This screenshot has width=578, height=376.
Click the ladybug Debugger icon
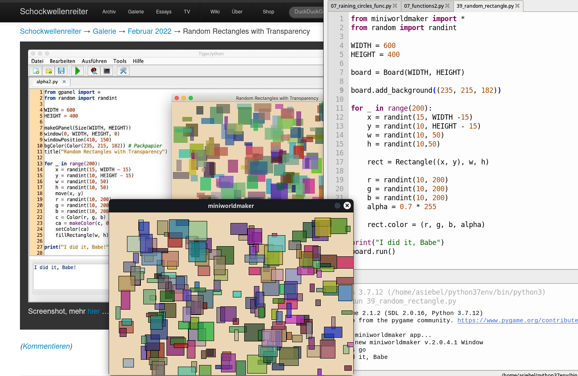[94, 71]
